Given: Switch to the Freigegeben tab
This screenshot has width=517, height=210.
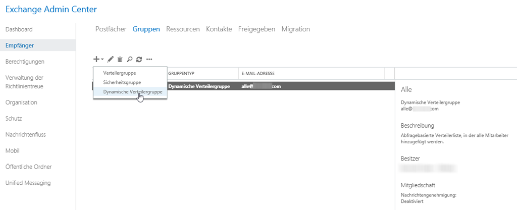Looking at the screenshot, I should tap(256, 29).
